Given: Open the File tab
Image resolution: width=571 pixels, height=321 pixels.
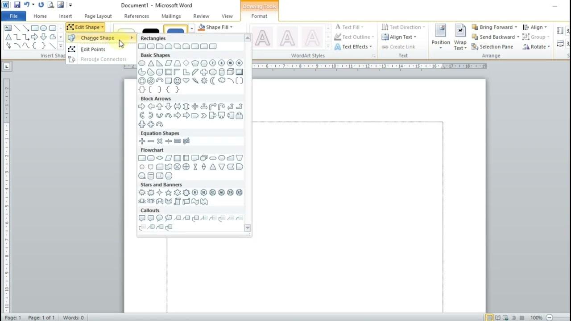Looking at the screenshot, I should (x=13, y=16).
